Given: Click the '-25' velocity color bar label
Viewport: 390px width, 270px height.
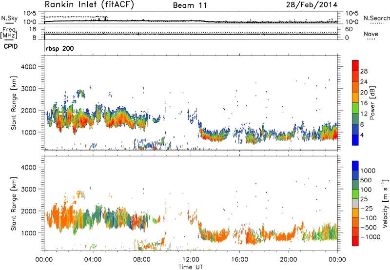Looking at the screenshot, I should 367,208.
